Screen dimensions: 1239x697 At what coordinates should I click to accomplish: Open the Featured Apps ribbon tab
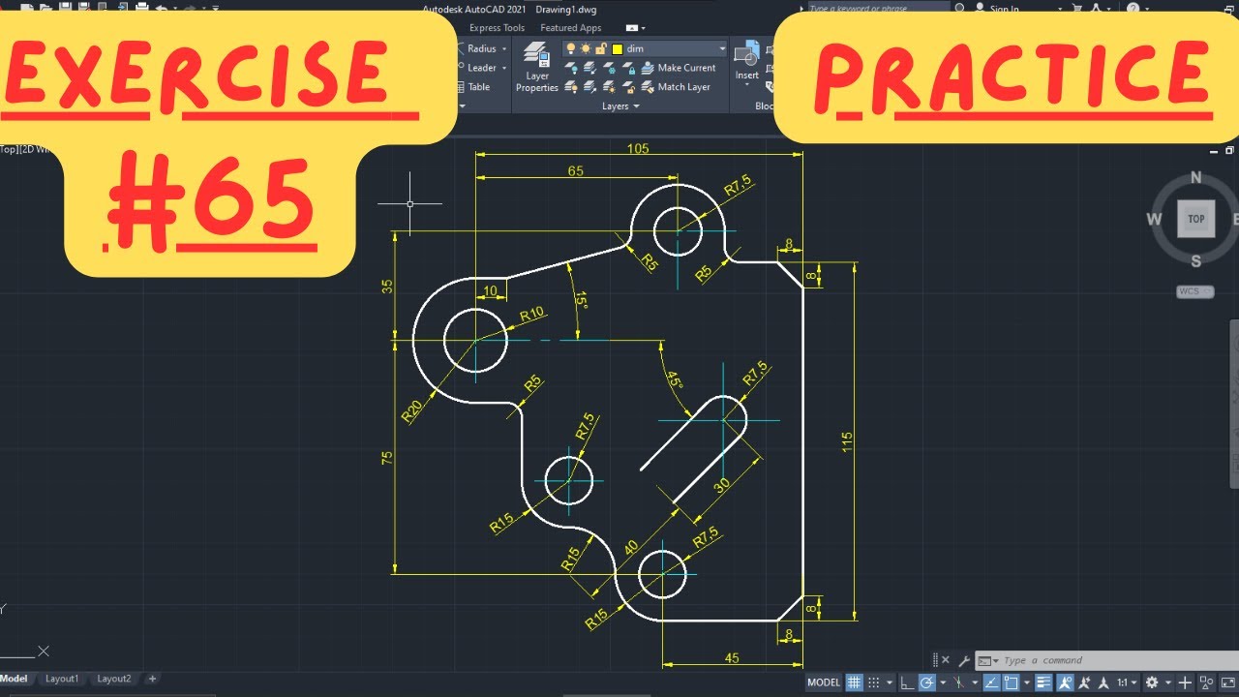571,28
